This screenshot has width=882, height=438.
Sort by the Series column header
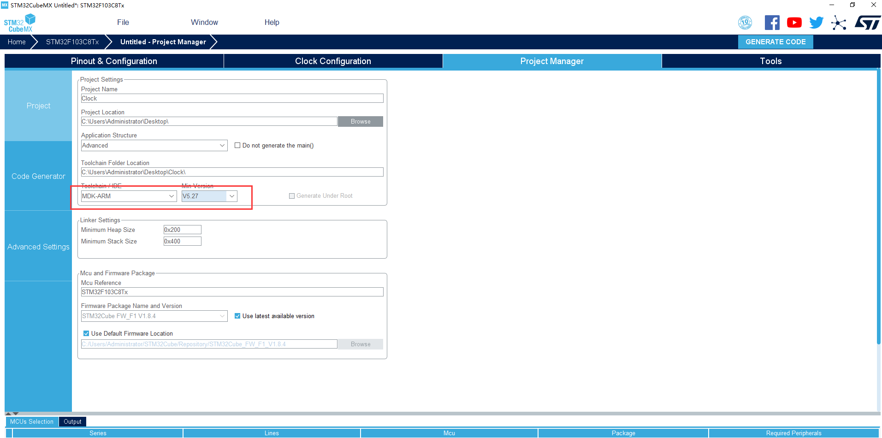pyautogui.click(x=98, y=433)
